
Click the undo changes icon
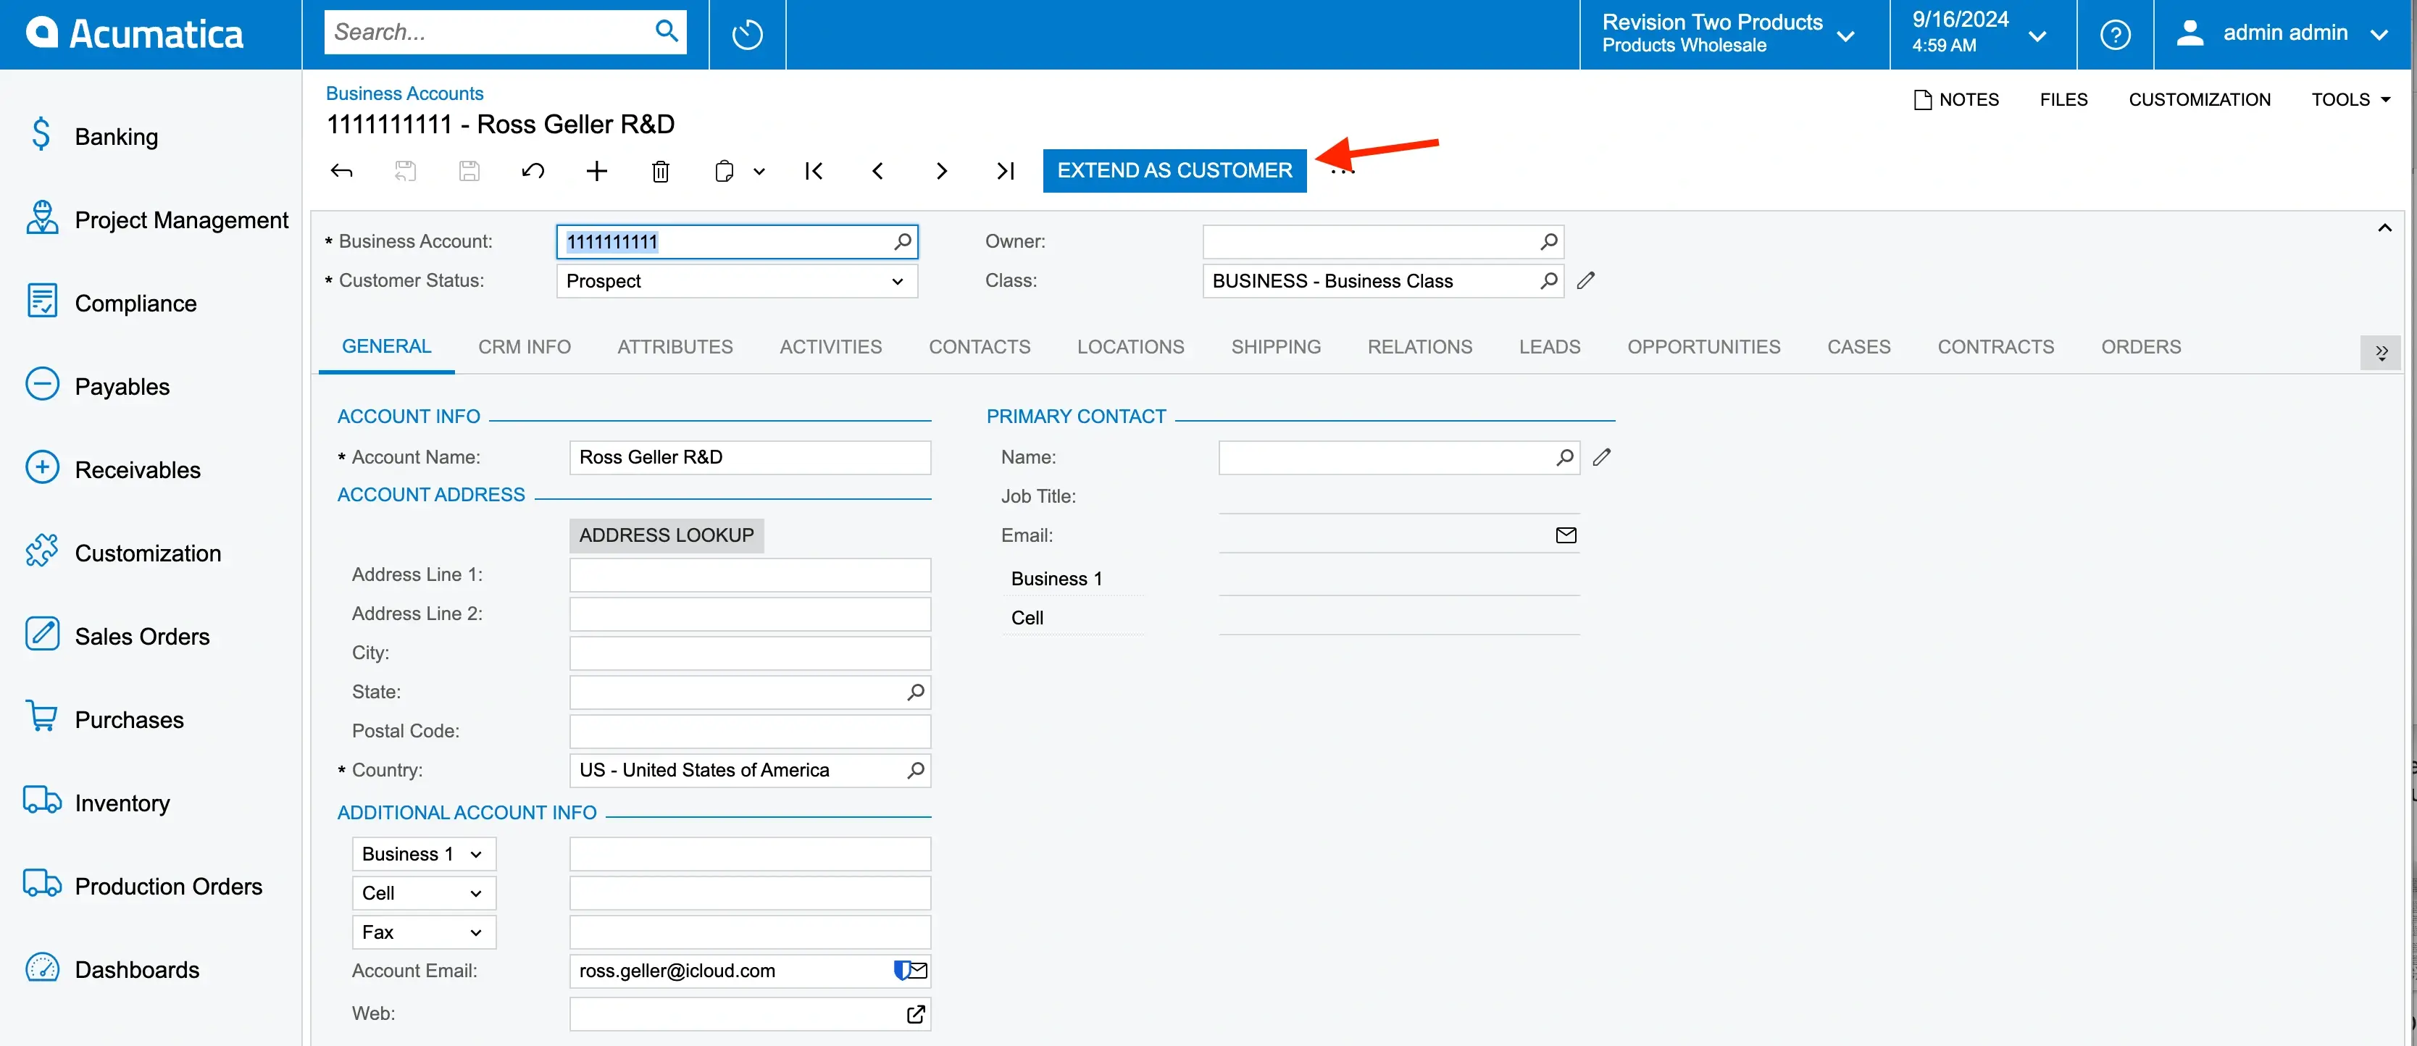pos(535,170)
